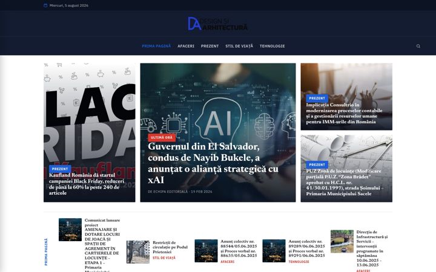
Task: Open Anunț colectiv nr. 89289/06.06.2025 article
Action: (x=306, y=248)
